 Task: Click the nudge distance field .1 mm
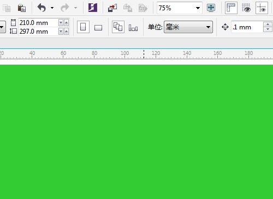(x=247, y=27)
